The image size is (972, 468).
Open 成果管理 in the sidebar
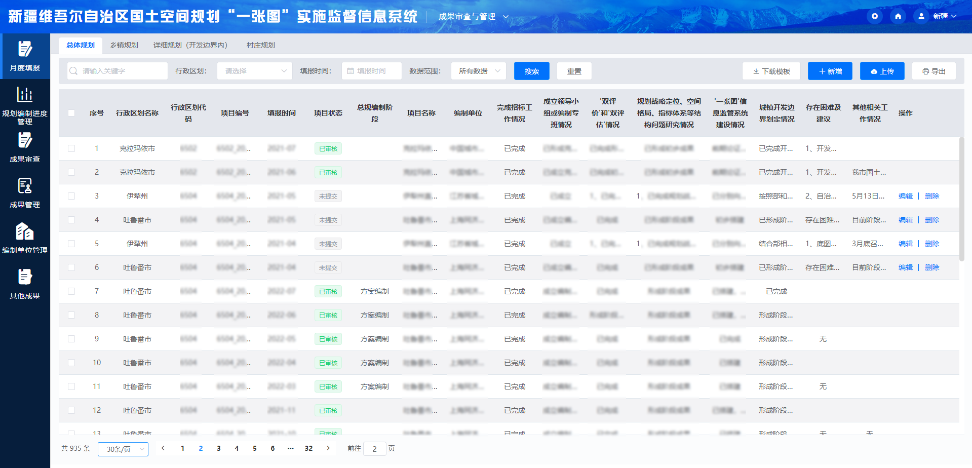click(x=25, y=193)
